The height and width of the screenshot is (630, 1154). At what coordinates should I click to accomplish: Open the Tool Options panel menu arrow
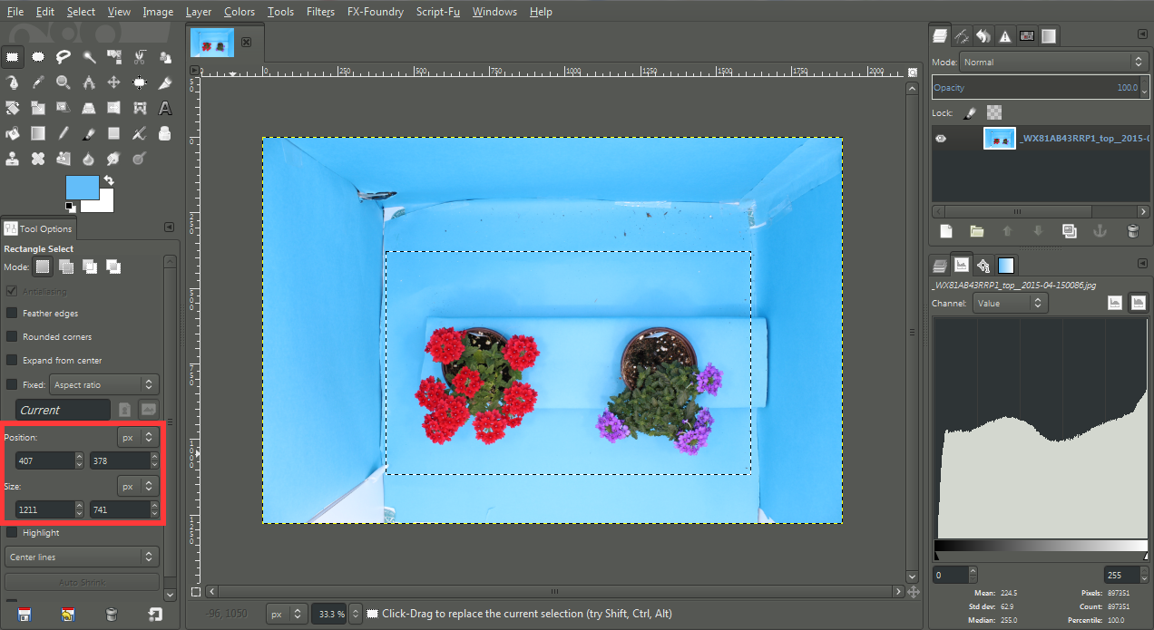click(169, 228)
